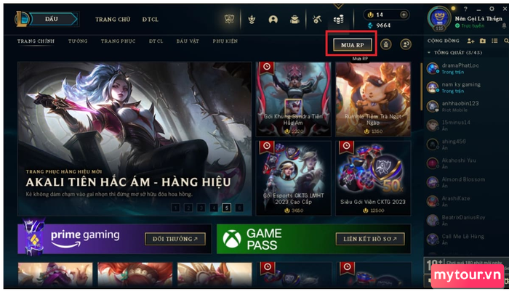Switch to the TƯỚNG tab
This screenshot has width=509, height=294.
click(78, 41)
